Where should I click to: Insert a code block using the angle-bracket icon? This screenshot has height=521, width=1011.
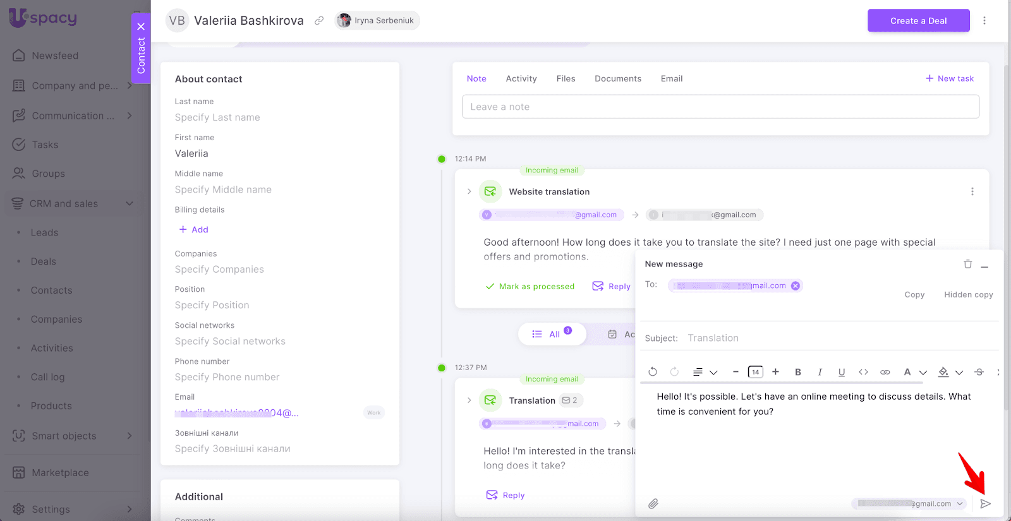(x=863, y=372)
